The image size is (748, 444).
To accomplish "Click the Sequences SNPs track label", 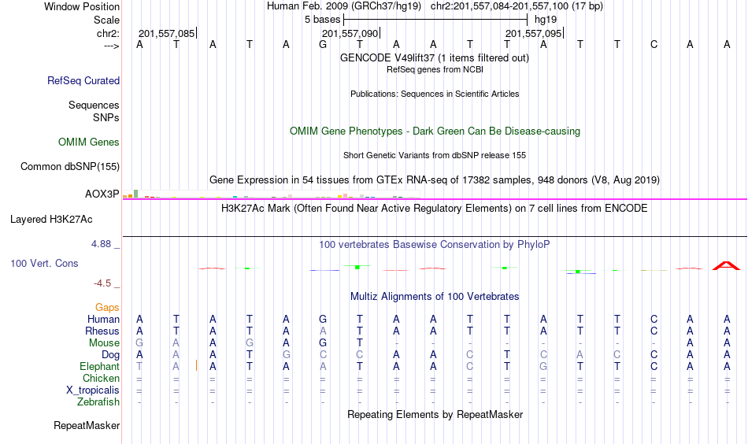I will [x=94, y=111].
